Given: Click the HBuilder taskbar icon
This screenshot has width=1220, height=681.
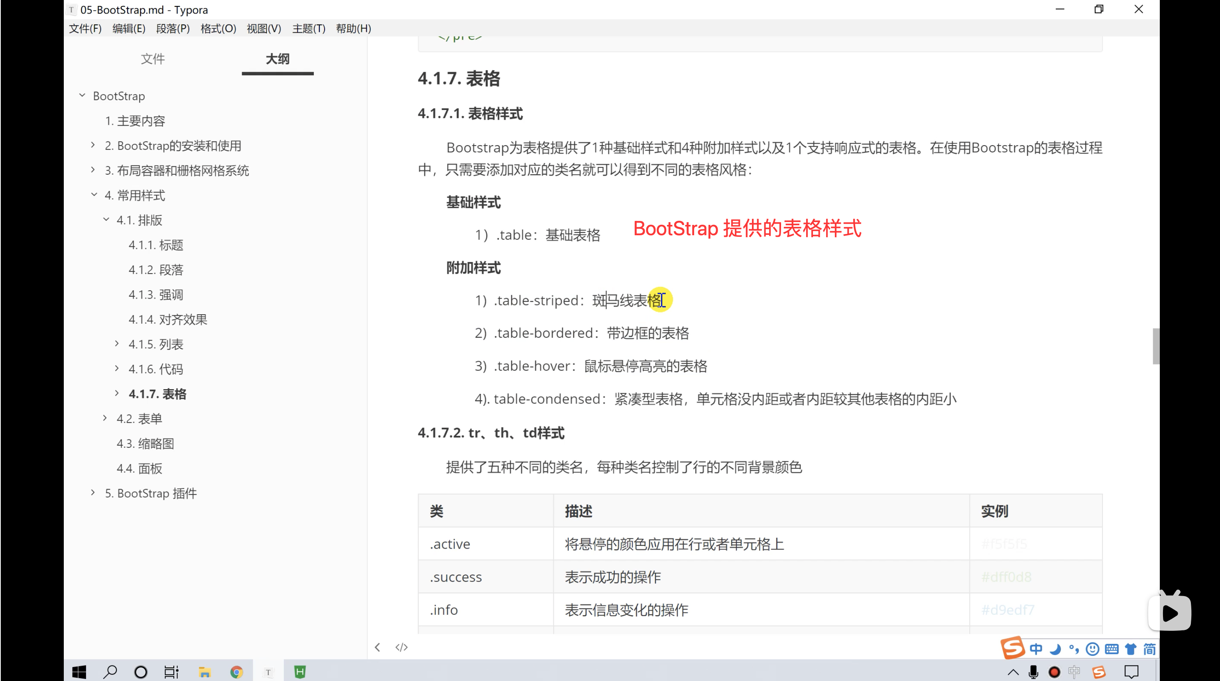Looking at the screenshot, I should pos(300,671).
